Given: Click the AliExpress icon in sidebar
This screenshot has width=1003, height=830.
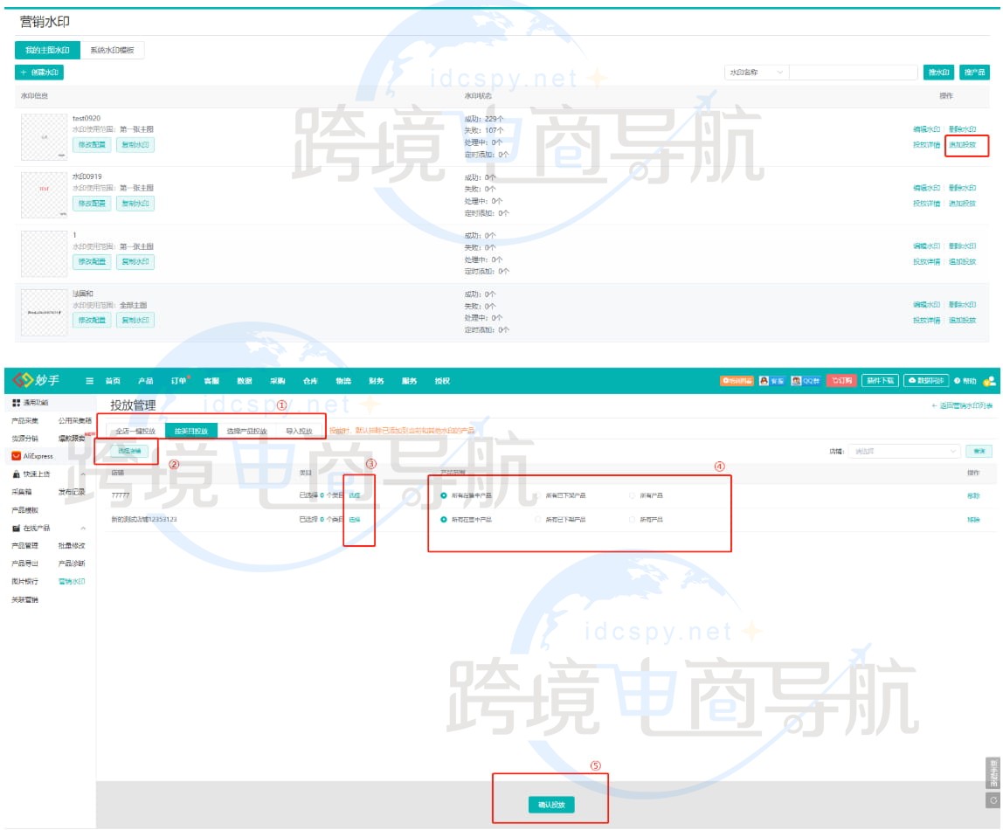Looking at the screenshot, I should pos(17,456).
